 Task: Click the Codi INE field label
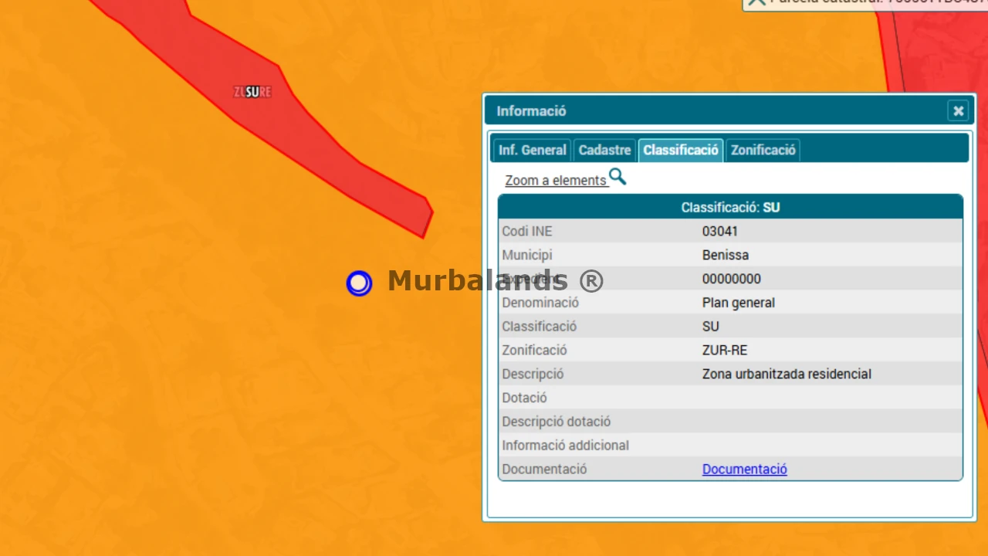pos(527,231)
